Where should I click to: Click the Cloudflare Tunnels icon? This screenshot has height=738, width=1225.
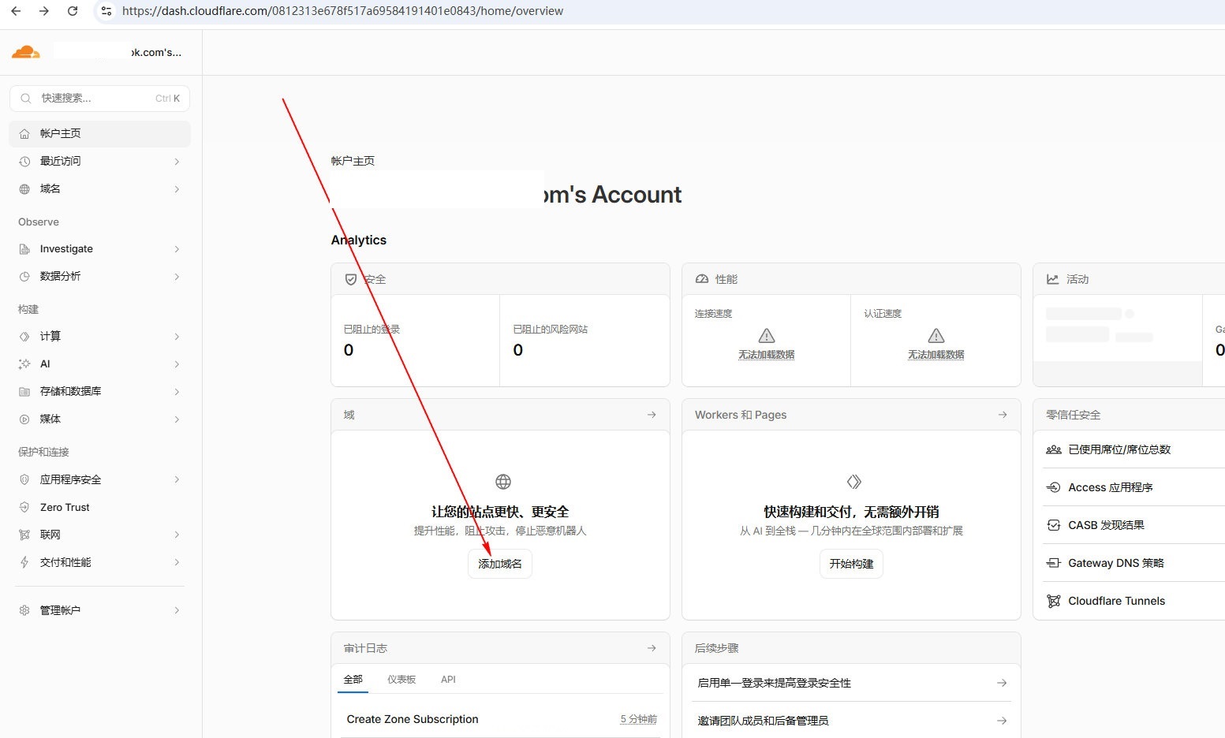click(x=1053, y=601)
